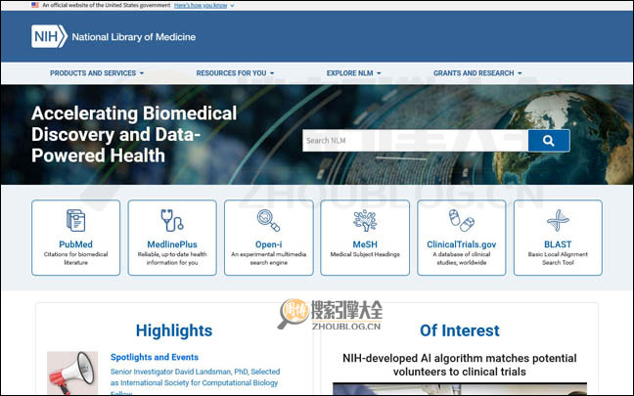Click the PubMed documents icon
Viewport: 634px width, 396px height.
coord(75,220)
